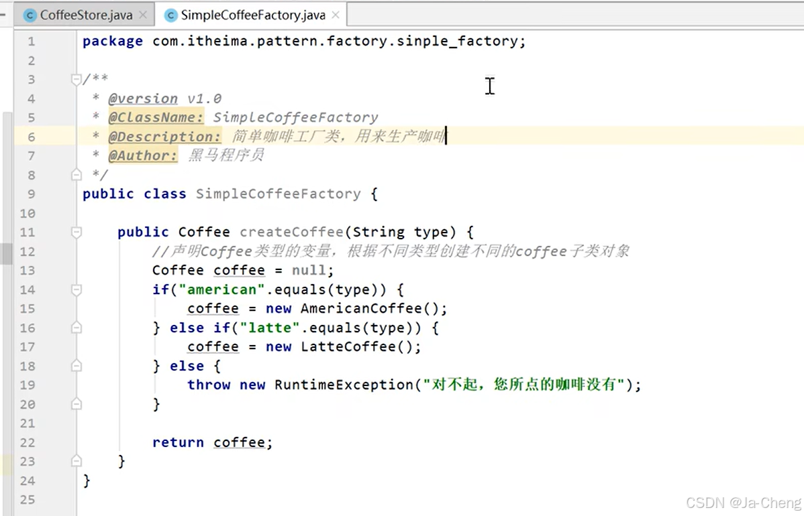The height and width of the screenshot is (516, 804).
Task: Click the class icon on SimpleCoffeeFactory.java tab
Action: click(x=170, y=15)
